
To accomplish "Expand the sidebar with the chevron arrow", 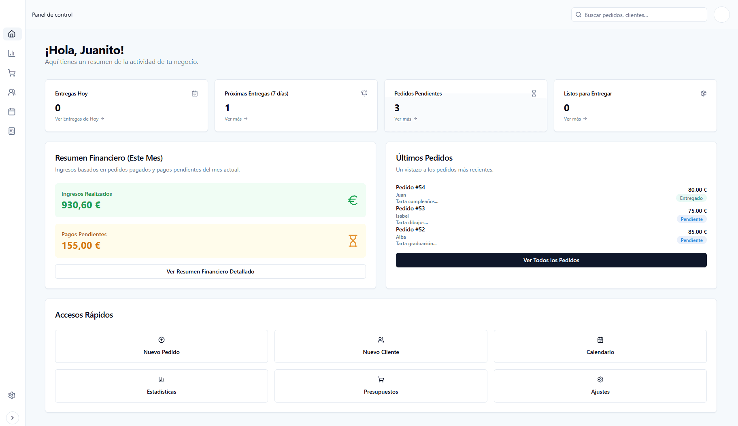I will coord(13,418).
